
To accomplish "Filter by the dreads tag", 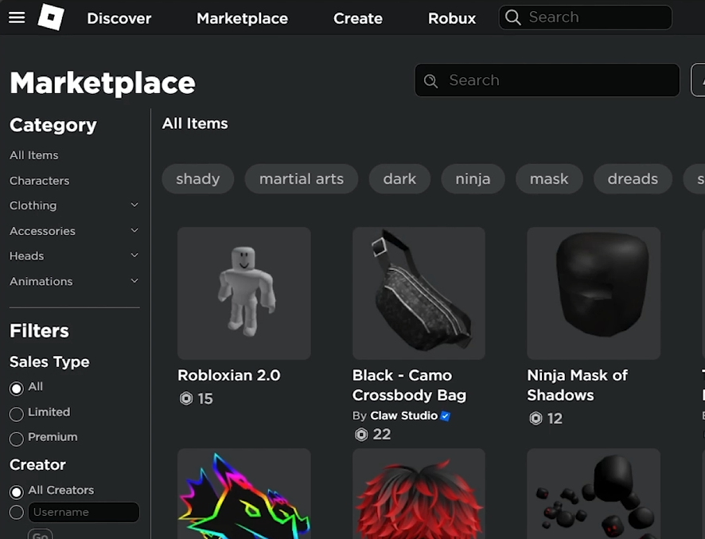I will click(633, 178).
